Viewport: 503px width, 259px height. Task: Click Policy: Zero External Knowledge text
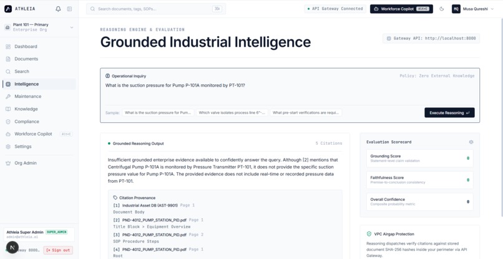tap(437, 76)
